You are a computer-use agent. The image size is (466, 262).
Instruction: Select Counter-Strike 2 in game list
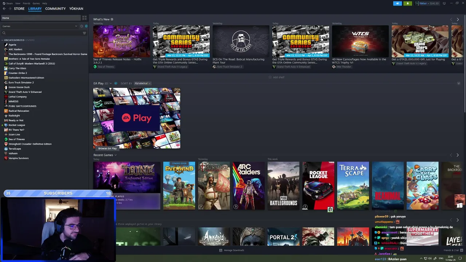[18, 73]
